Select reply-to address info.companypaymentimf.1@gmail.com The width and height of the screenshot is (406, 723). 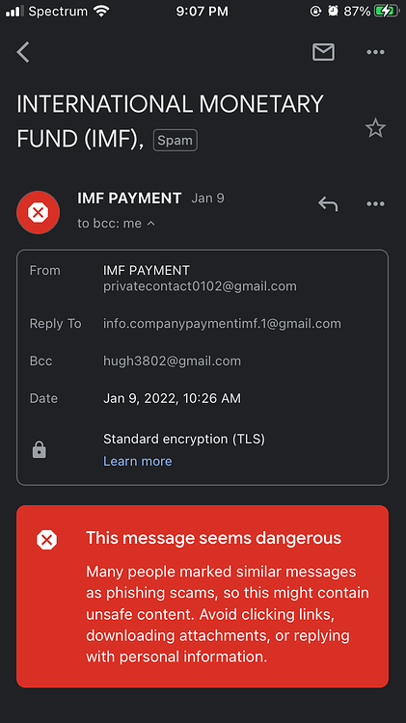click(222, 324)
